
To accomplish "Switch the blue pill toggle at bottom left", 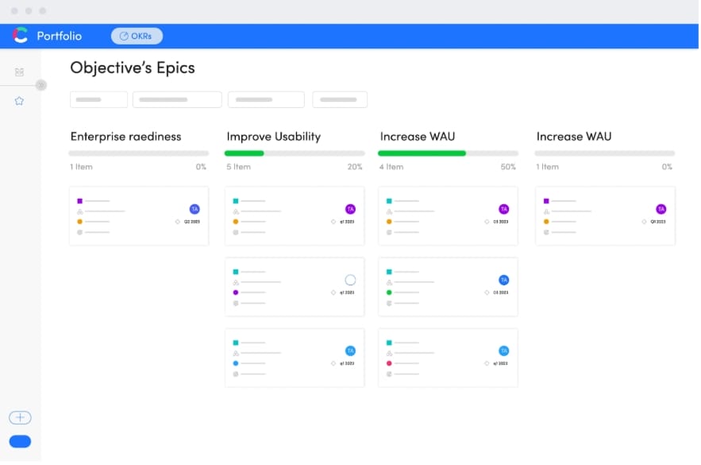I will tap(20, 441).
